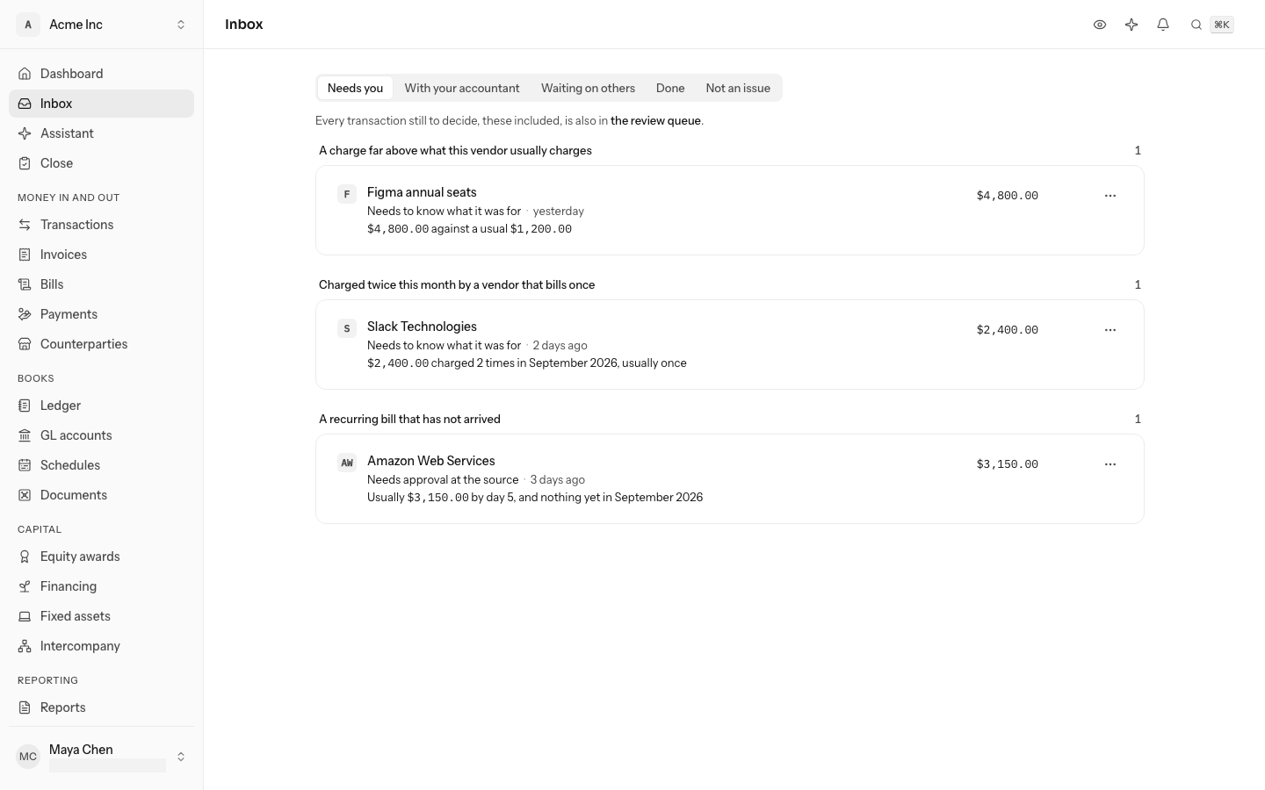Toggle the eye visibility icon in header
The image size is (1265, 790).
[x=1100, y=25]
